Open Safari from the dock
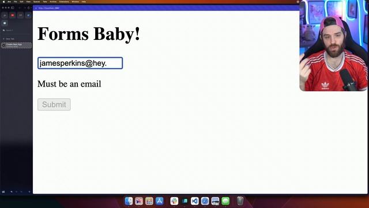The image size is (369, 208). click(x=205, y=201)
